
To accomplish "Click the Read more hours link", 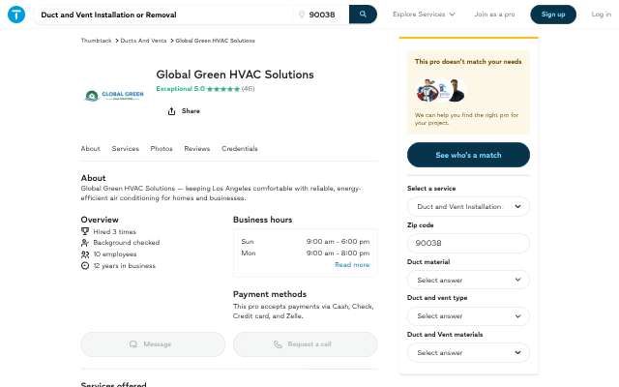I will (352, 265).
